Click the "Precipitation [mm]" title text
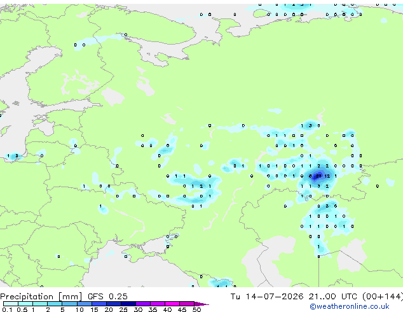Screen dimensions: 403x312 pyautogui.click(x=41, y=297)
